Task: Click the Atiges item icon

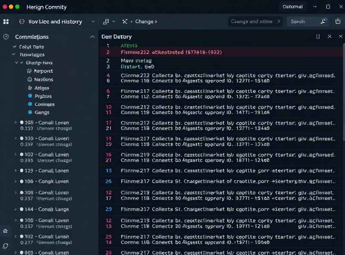Action: (30, 88)
